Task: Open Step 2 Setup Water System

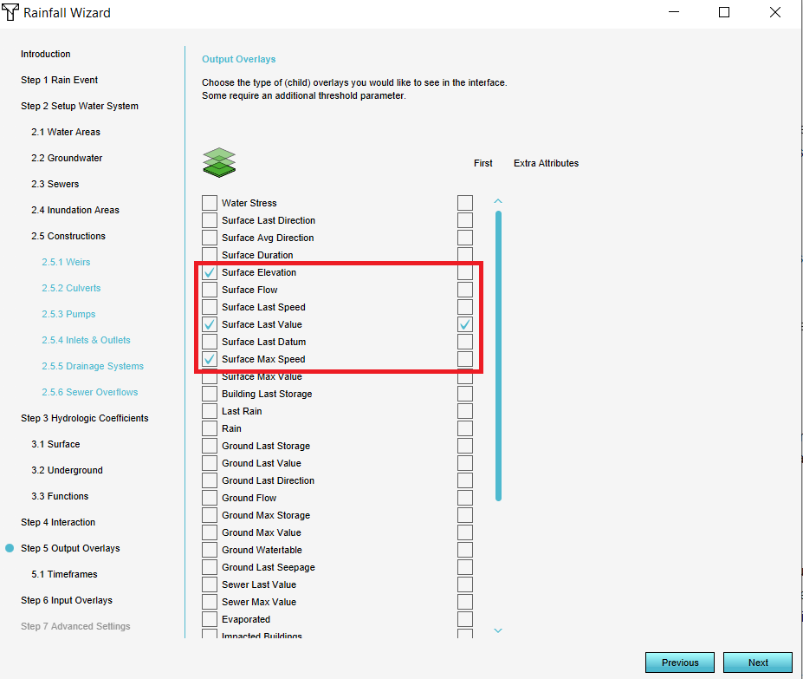Action: click(79, 106)
